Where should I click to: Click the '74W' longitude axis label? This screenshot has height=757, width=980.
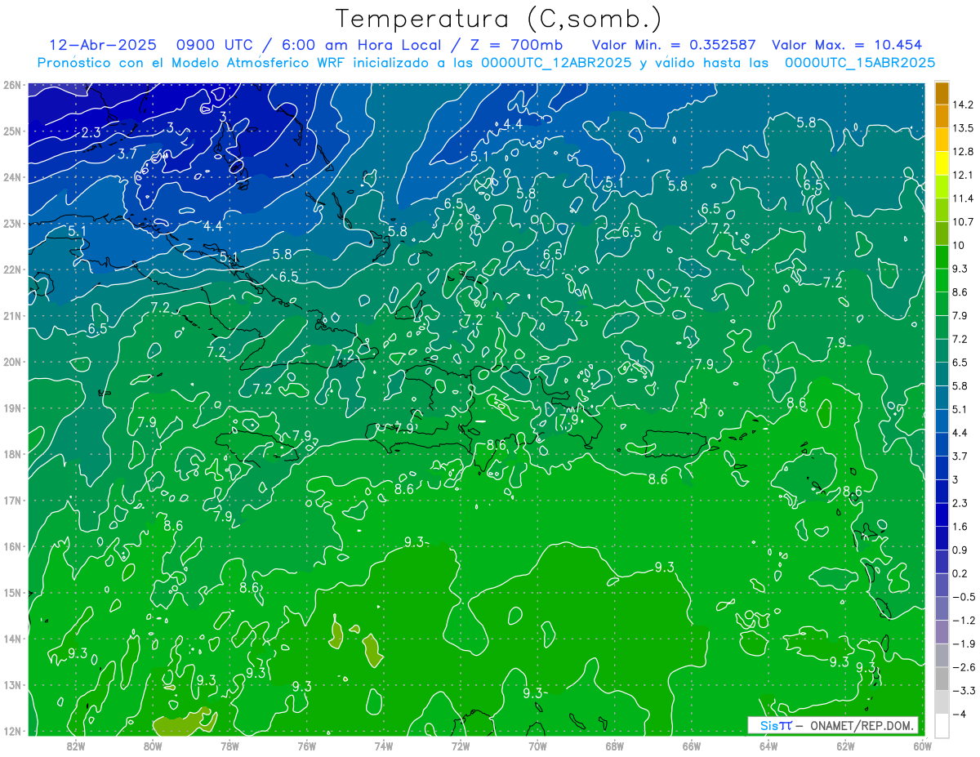384,745
